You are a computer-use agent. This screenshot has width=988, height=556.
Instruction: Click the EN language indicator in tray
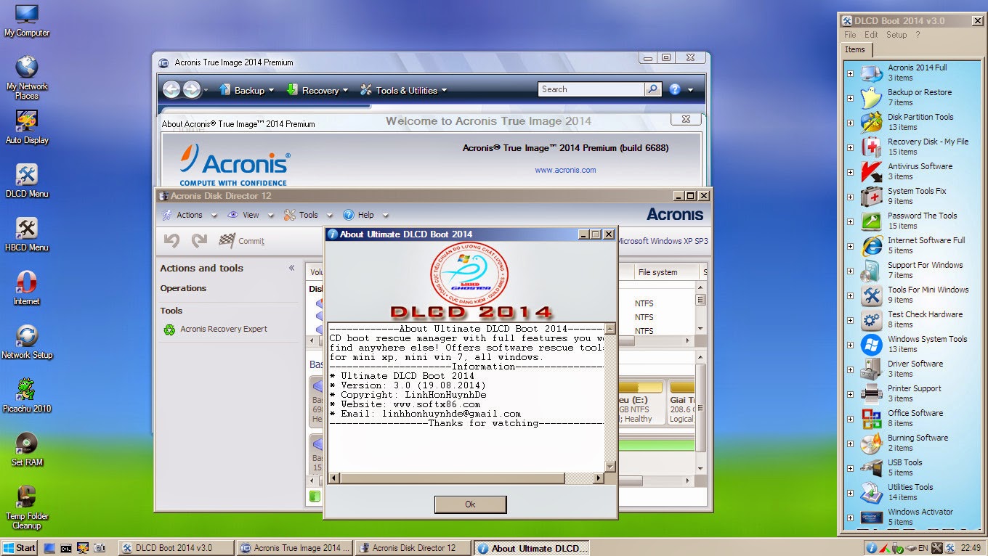click(x=923, y=548)
